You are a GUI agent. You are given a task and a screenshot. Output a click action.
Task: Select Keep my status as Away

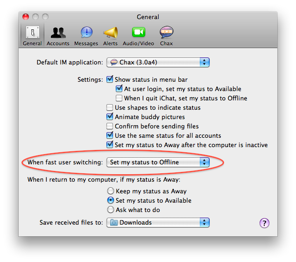(x=111, y=191)
